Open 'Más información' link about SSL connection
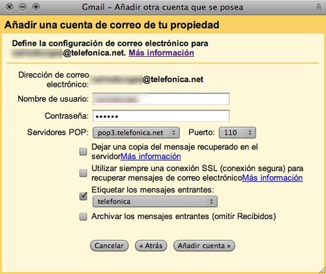Screen dimensions: 326x274 coord(273,178)
